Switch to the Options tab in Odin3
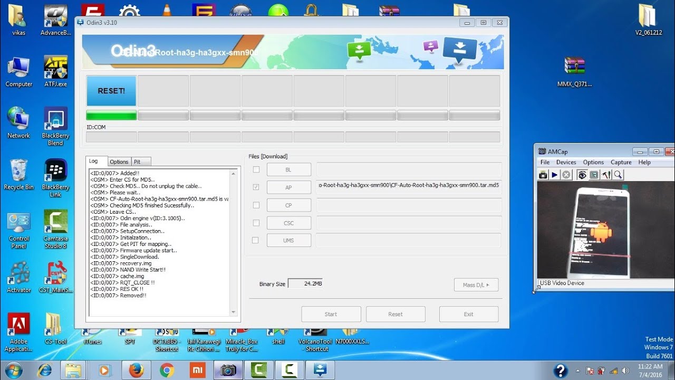This screenshot has width=675, height=380. pos(119,162)
